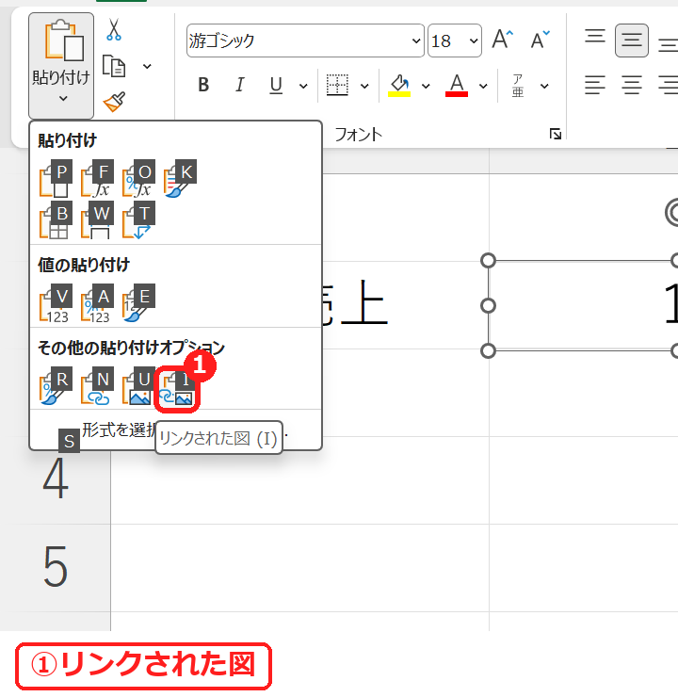This screenshot has height=697, width=678.
Task: Select the Format Painter brush
Action: click(114, 103)
